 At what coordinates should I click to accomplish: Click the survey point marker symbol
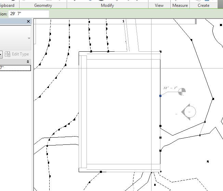tap(182, 92)
